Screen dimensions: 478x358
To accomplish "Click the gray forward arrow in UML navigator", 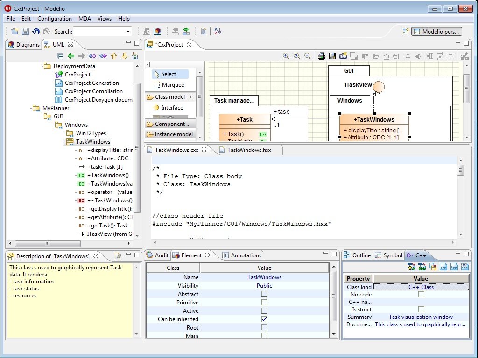I will [x=81, y=56].
